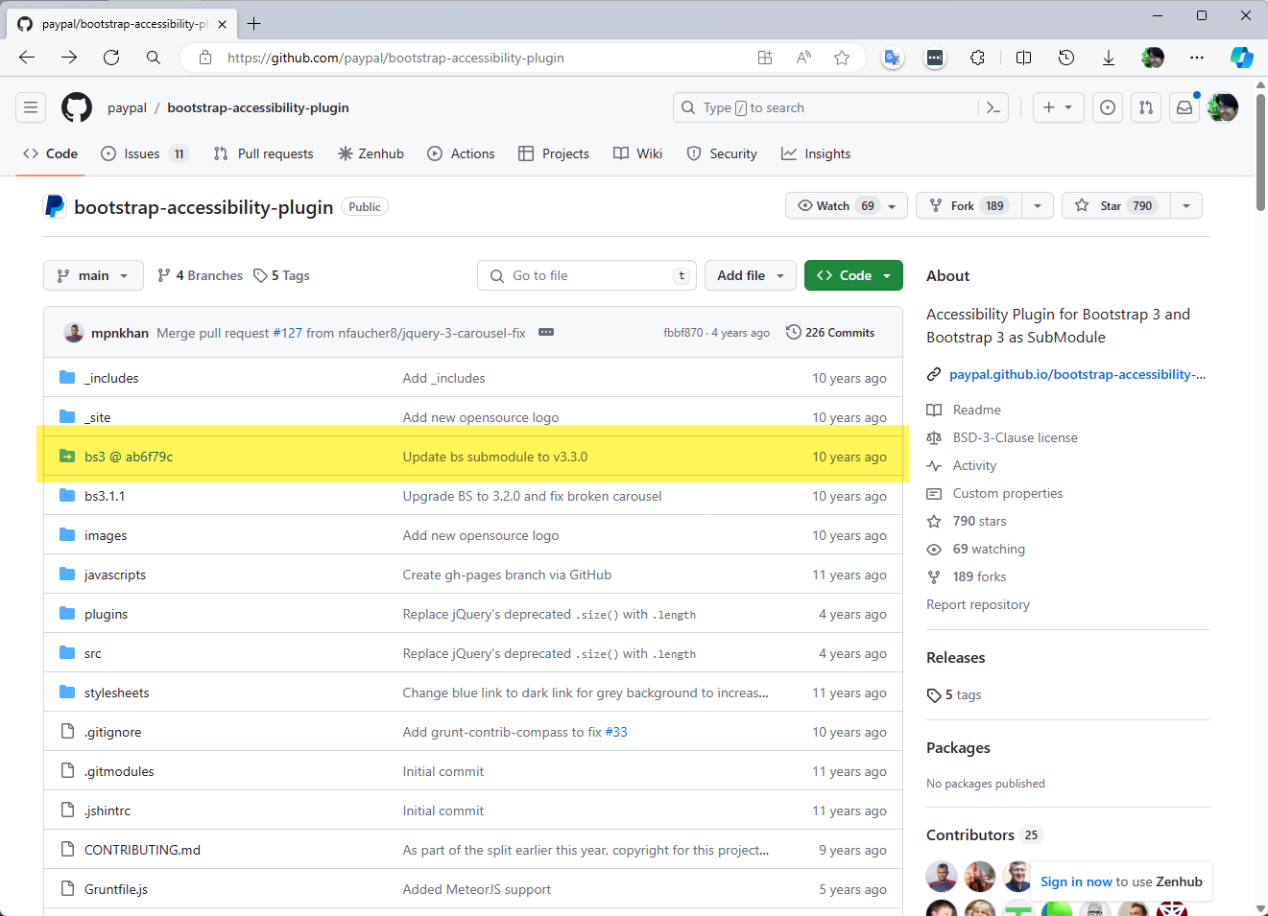The height and width of the screenshot is (916, 1268).
Task: Open the Projects tab
Action: click(554, 153)
